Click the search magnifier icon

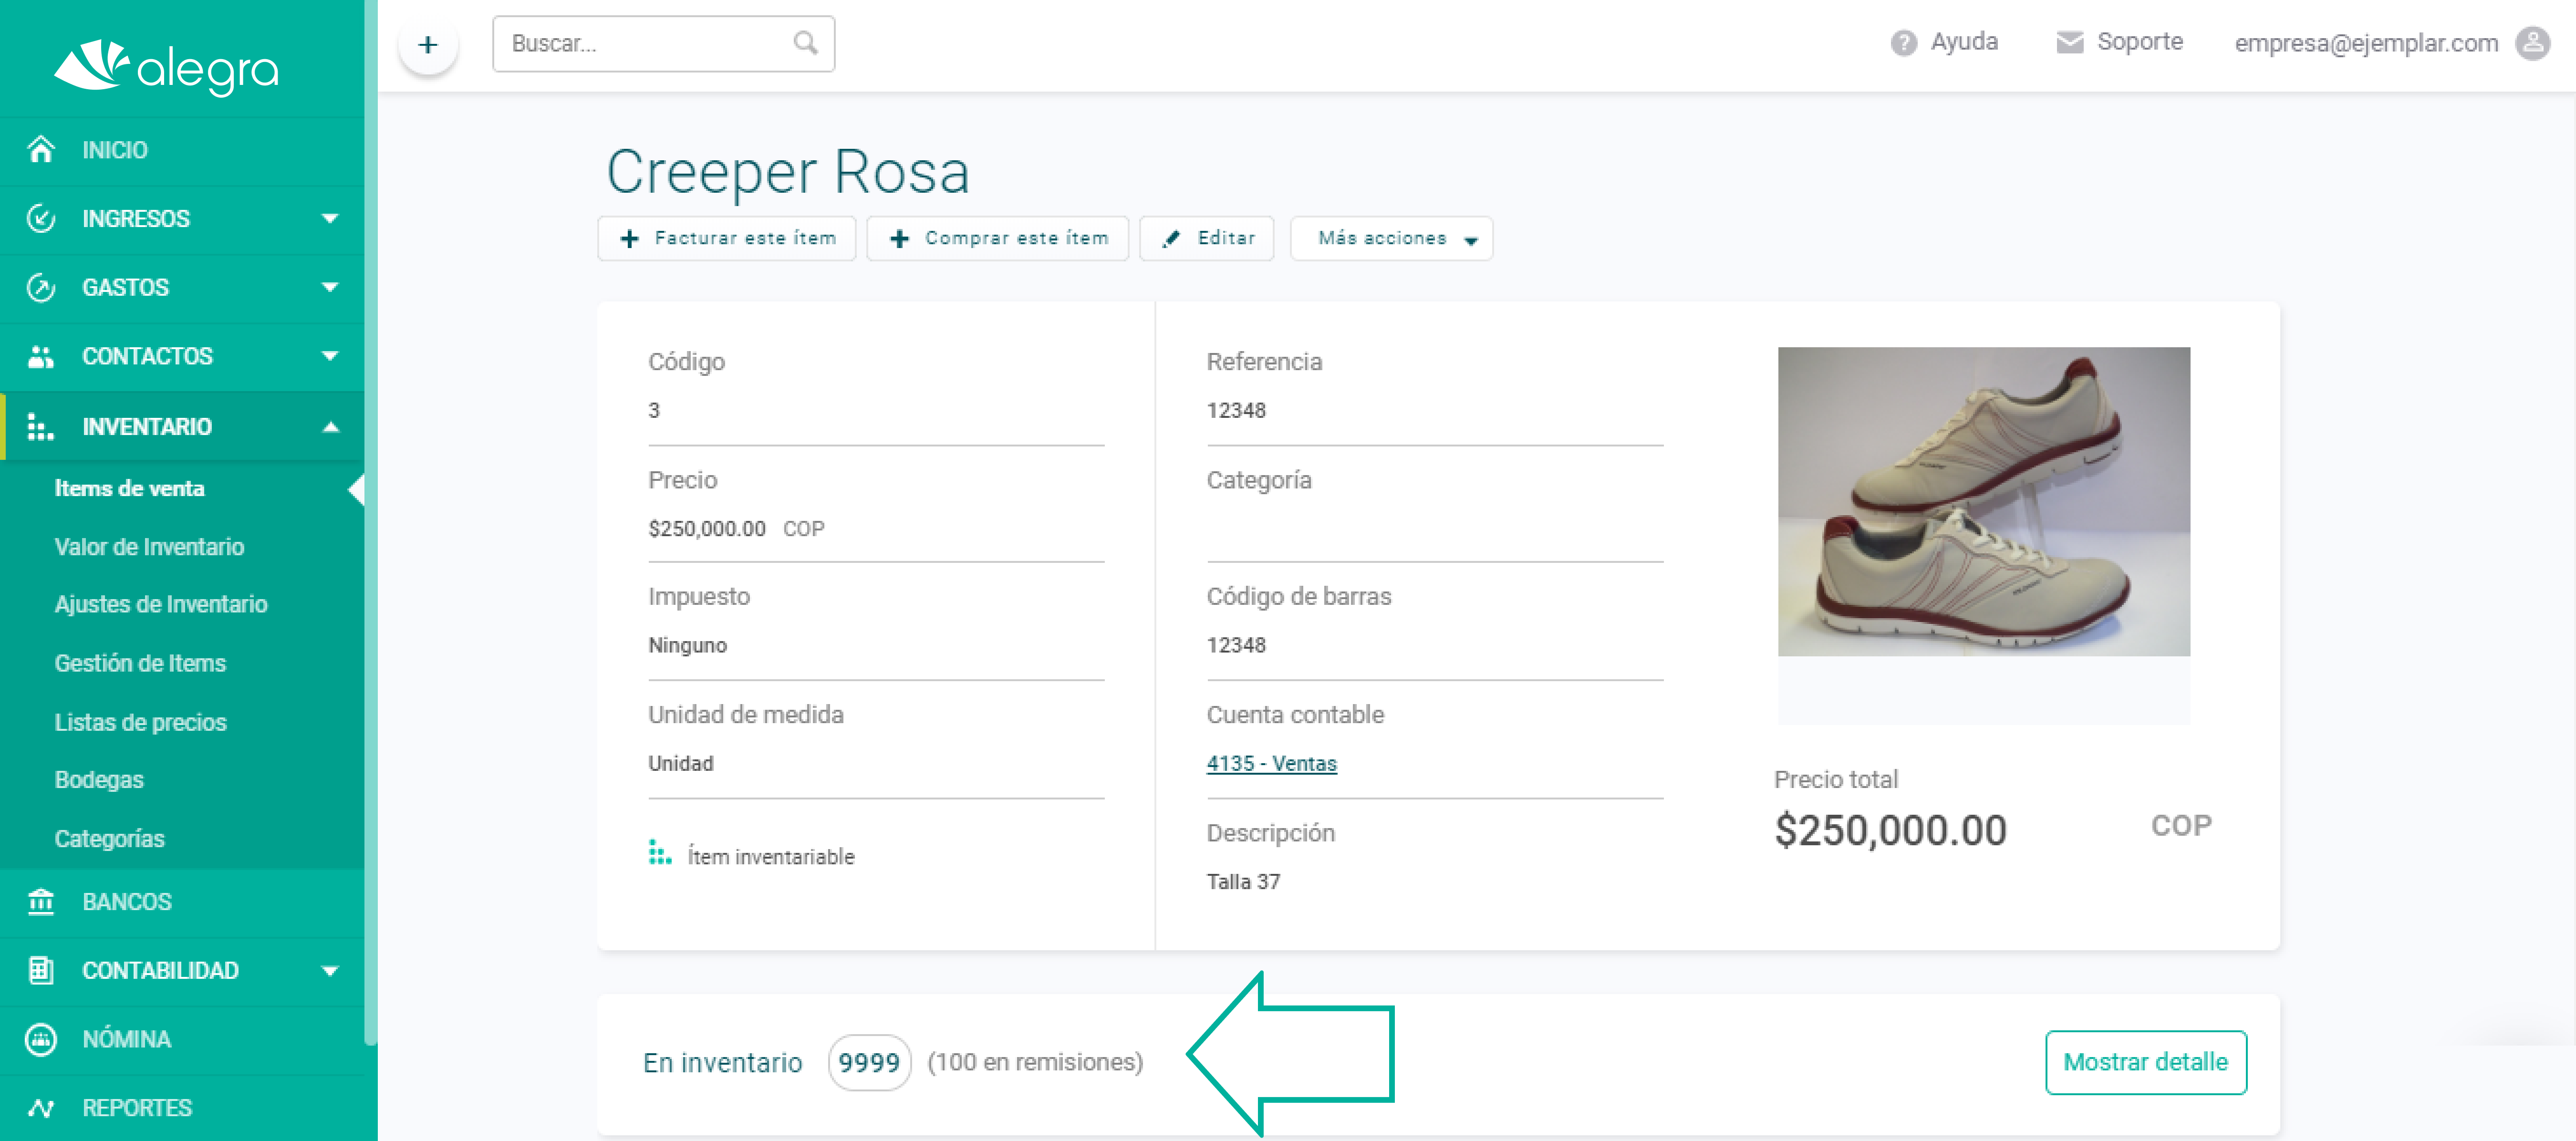tap(805, 43)
